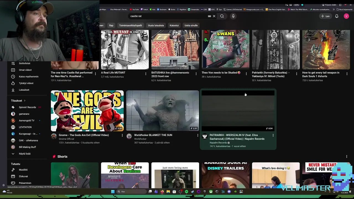Image resolution: width=354 pixels, height=199 pixels.
Task: Open options for Wxrldfxcker BLANKET THE SUN
Action: point(197,135)
